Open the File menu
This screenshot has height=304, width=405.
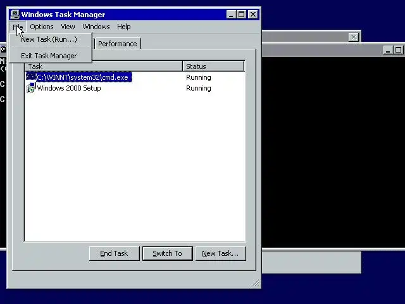(x=18, y=27)
